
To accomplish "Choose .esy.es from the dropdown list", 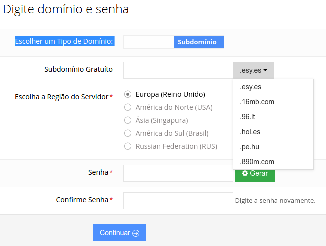I will click(x=251, y=87).
